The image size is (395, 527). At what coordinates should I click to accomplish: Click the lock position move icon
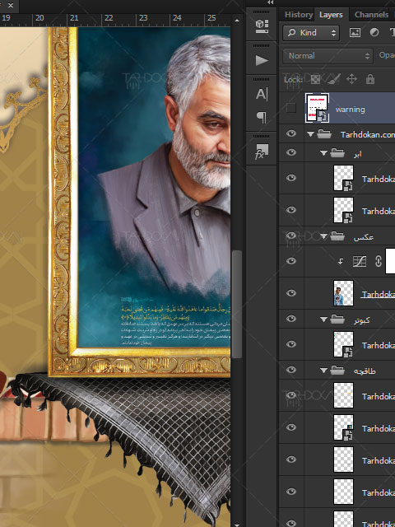coord(351,79)
